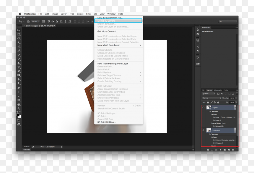Select the Lasso tool
The height and width of the screenshot is (173, 254).
click(x=19, y=38)
